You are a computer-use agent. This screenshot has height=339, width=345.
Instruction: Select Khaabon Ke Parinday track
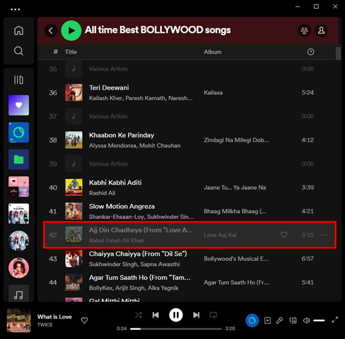122,135
